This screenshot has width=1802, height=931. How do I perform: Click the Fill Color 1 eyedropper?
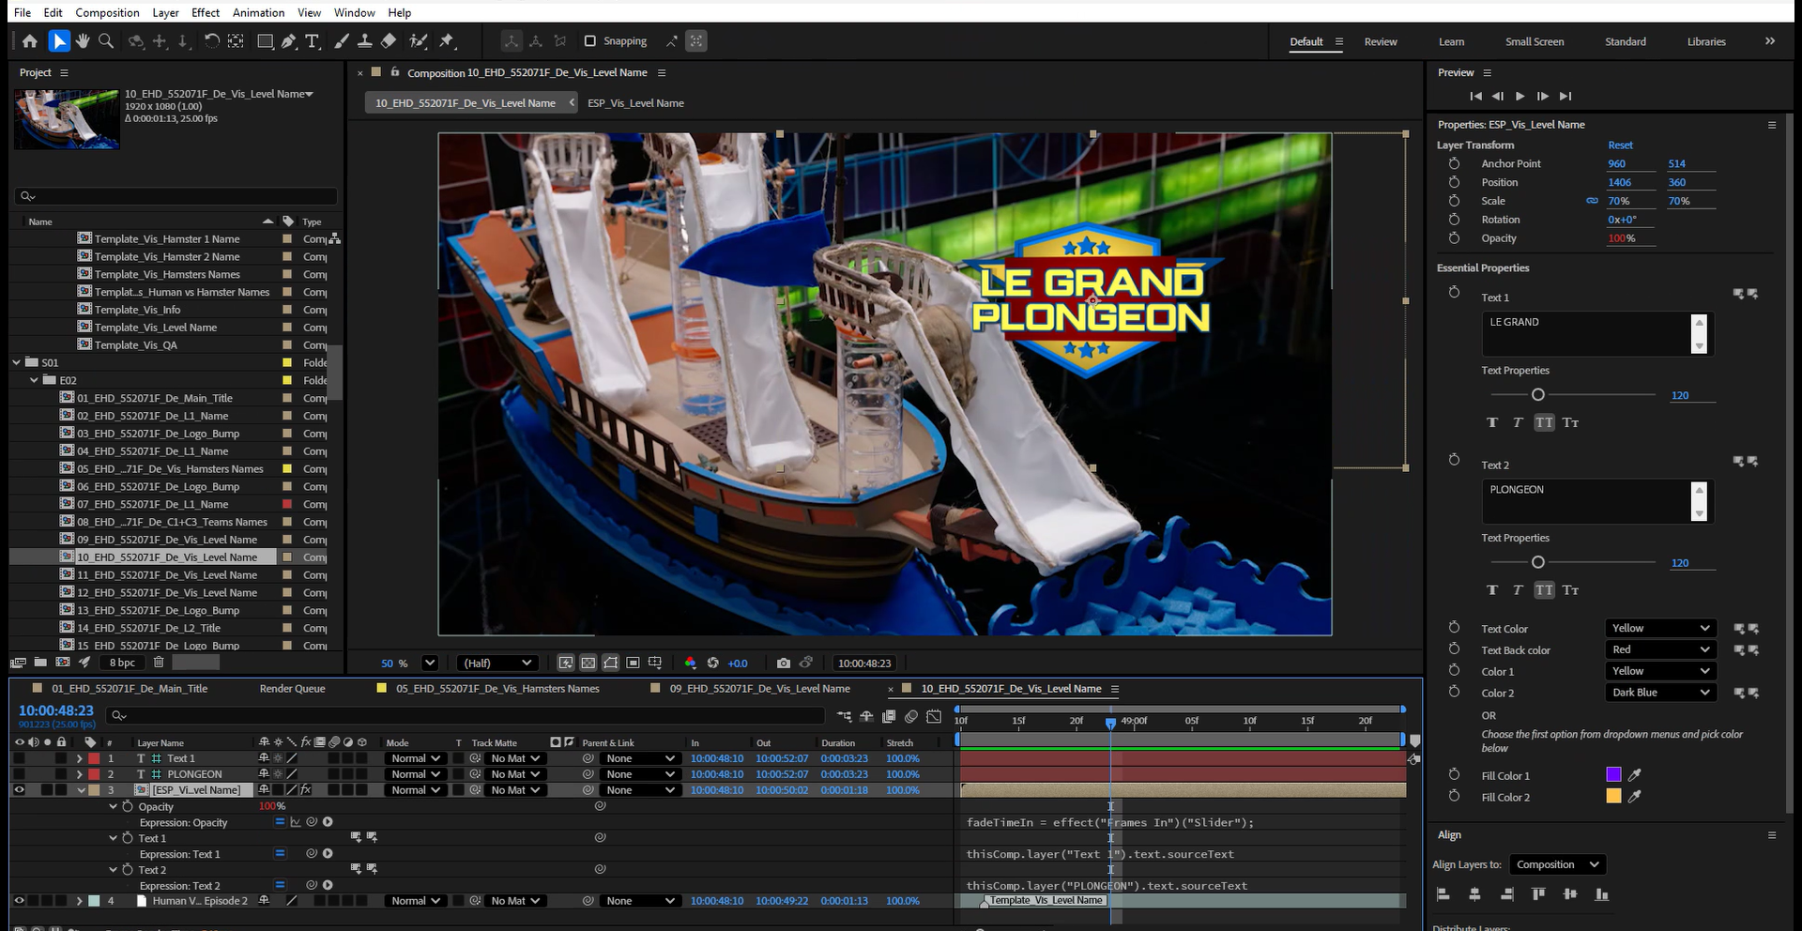[1635, 775]
